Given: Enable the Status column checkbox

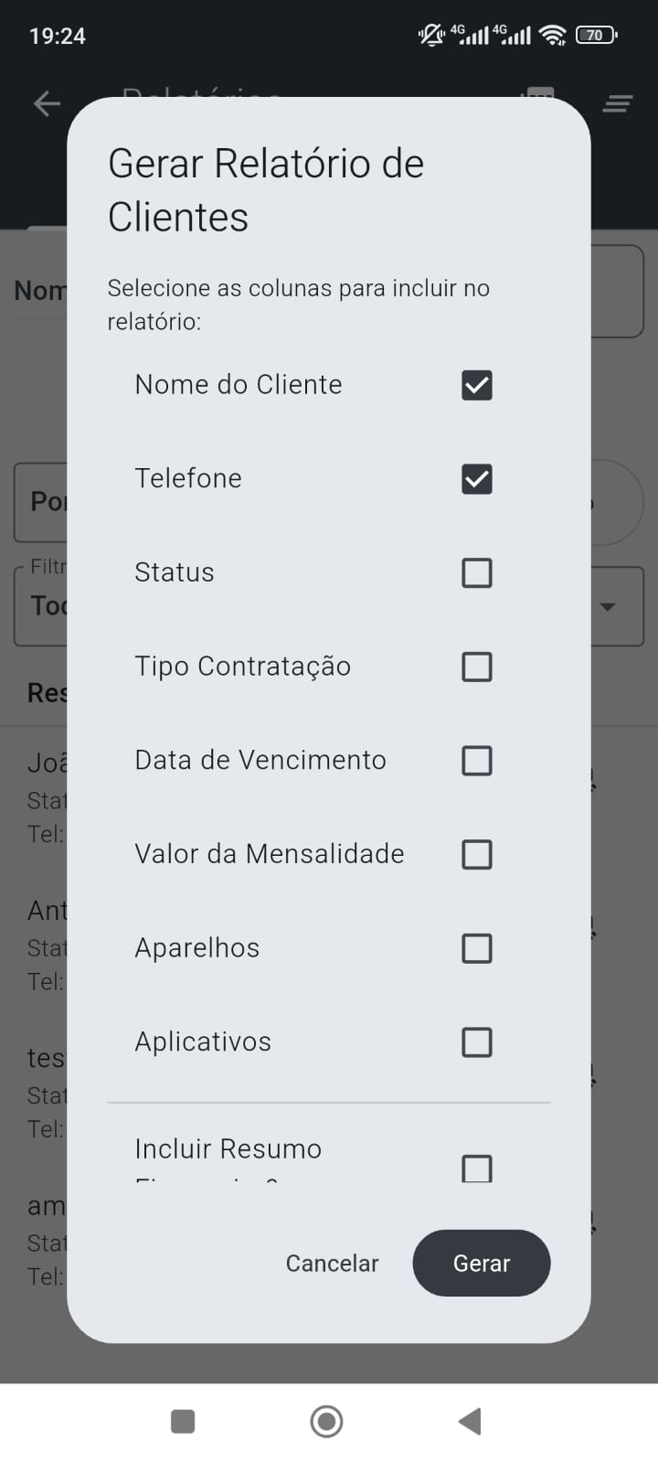Looking at the screenshot, I should [477, 573].
